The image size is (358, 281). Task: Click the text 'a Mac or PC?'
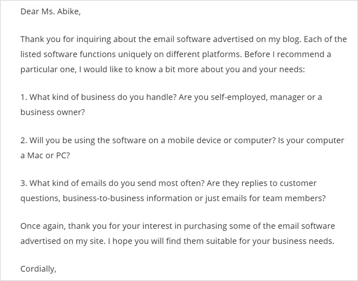pos(45,155)
